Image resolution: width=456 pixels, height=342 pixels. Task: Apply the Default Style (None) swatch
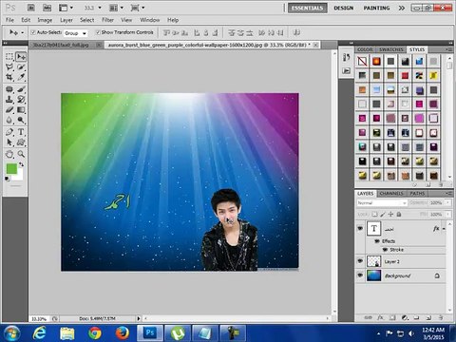click(362, 61)
